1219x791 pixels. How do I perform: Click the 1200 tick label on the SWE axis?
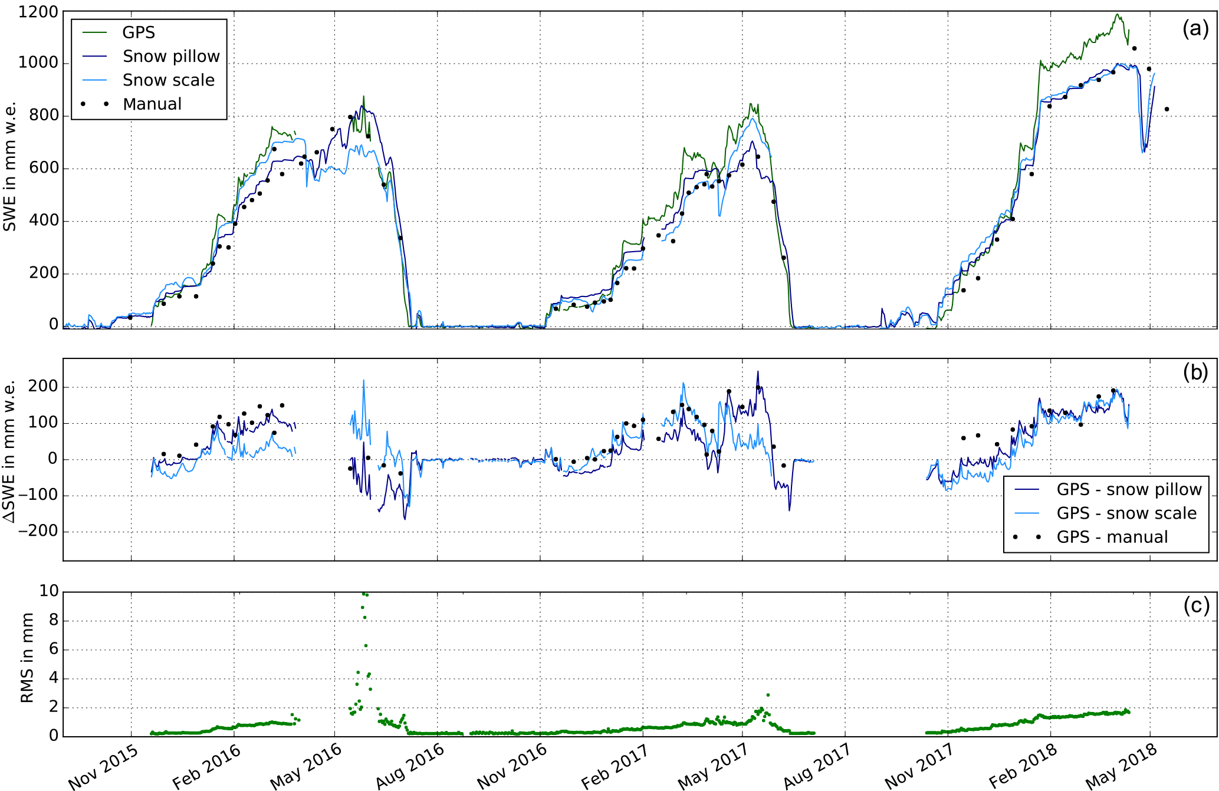[x=38, y=12]
